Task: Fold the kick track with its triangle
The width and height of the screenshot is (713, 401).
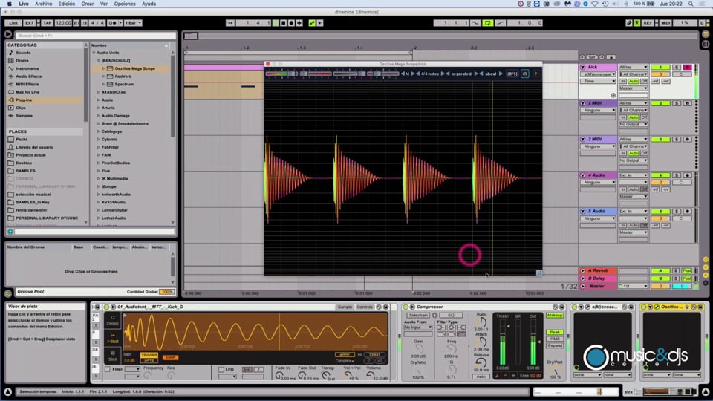Action: (583, 67)
